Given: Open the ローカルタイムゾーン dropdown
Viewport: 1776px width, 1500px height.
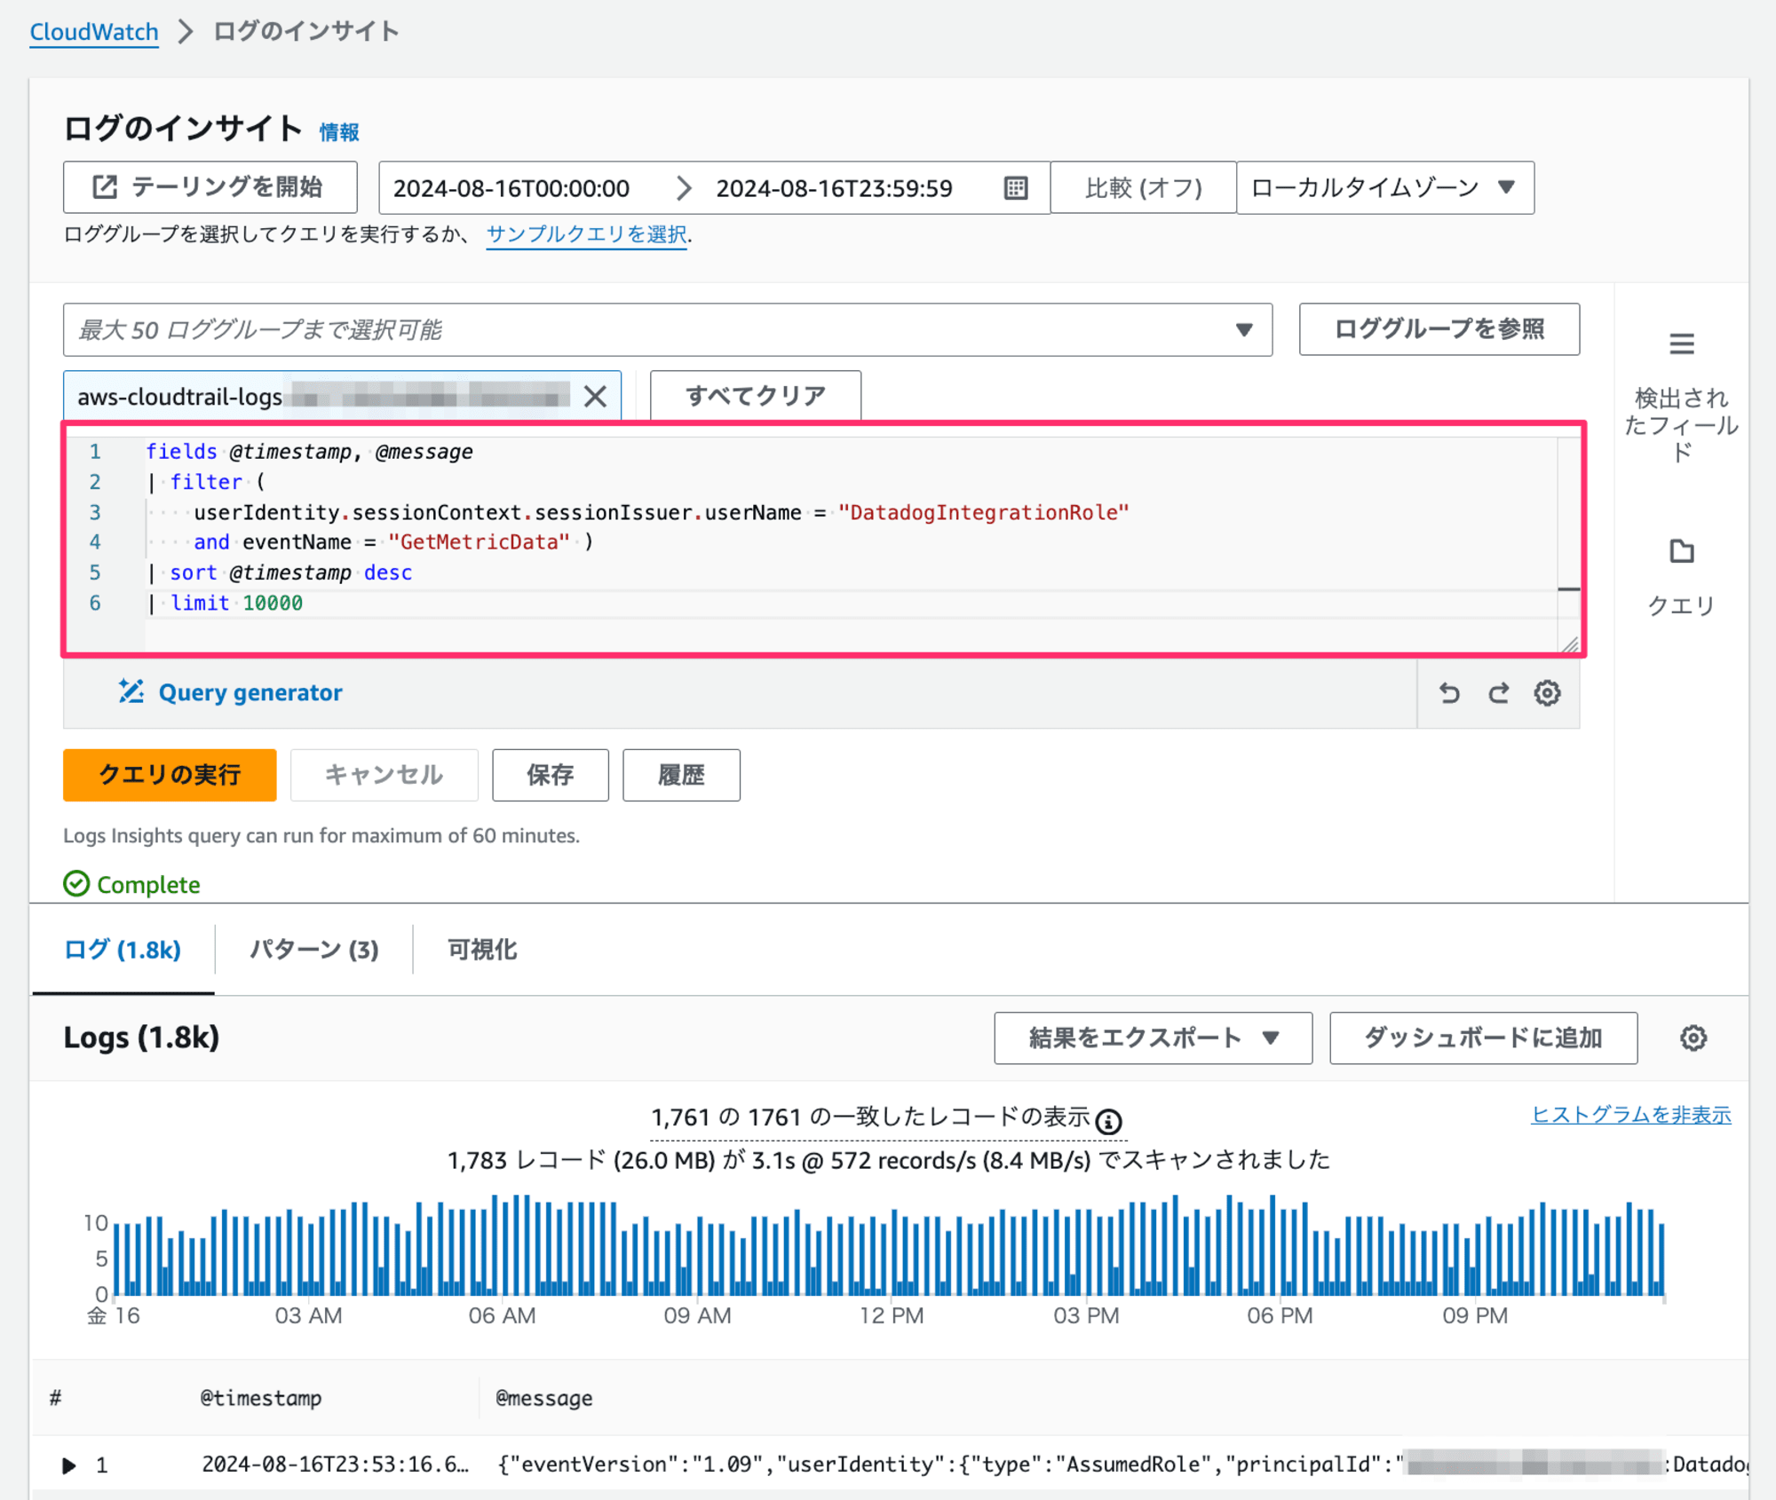Looking at the screenshot, I should point(1384,187).
